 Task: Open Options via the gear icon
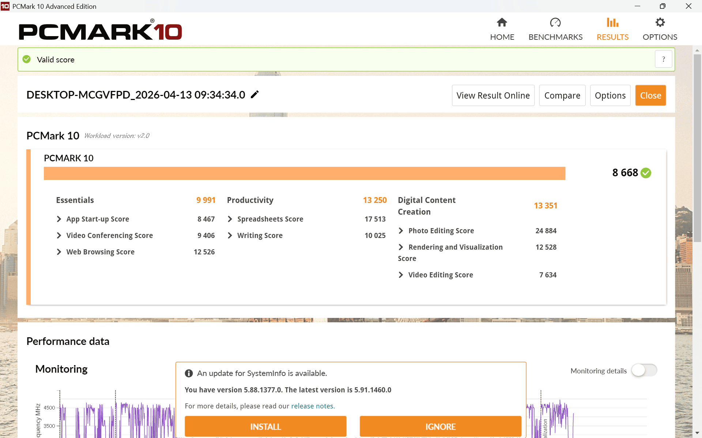coord(660,22)
